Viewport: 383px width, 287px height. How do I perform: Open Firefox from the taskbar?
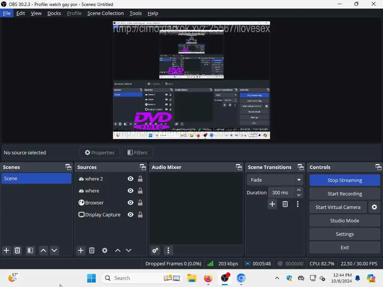click(208, 278)
